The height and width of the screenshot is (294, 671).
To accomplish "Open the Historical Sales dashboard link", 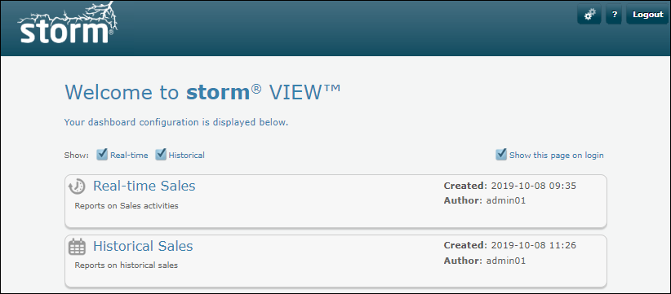I will point(143,246).
